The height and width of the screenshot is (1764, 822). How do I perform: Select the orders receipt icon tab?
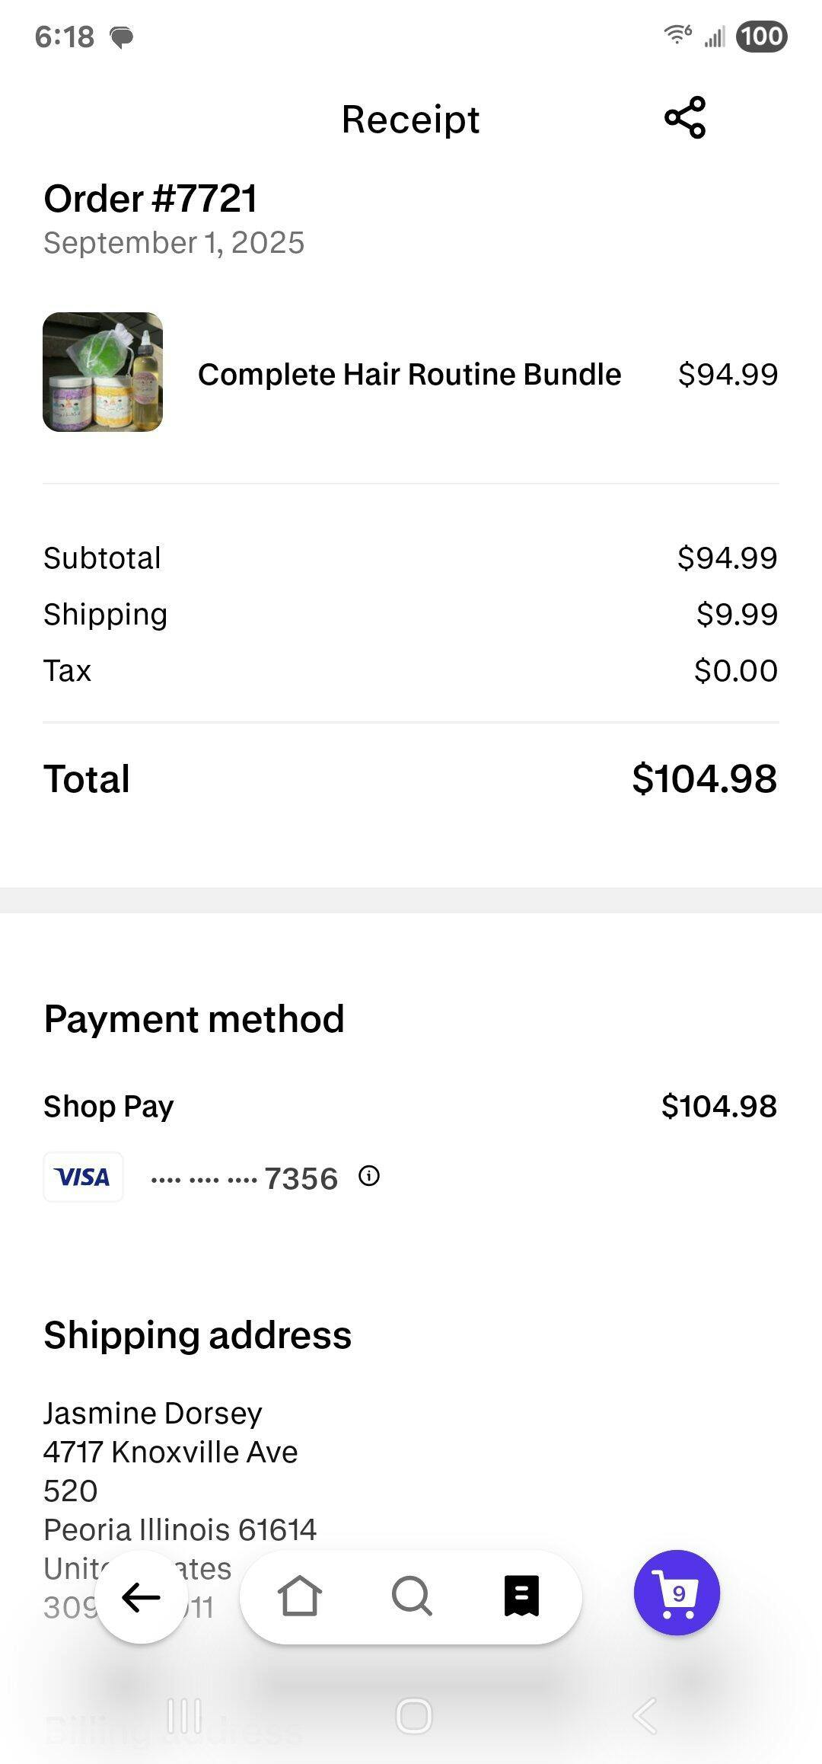522,1596
